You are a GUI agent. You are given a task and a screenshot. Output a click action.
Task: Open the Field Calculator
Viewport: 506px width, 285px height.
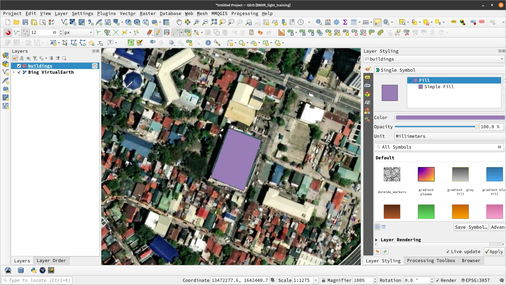click(328, 22)
